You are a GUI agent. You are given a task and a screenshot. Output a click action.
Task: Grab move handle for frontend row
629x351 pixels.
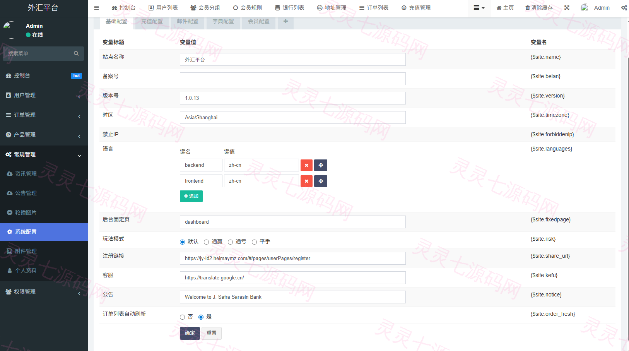click(321, 181)
